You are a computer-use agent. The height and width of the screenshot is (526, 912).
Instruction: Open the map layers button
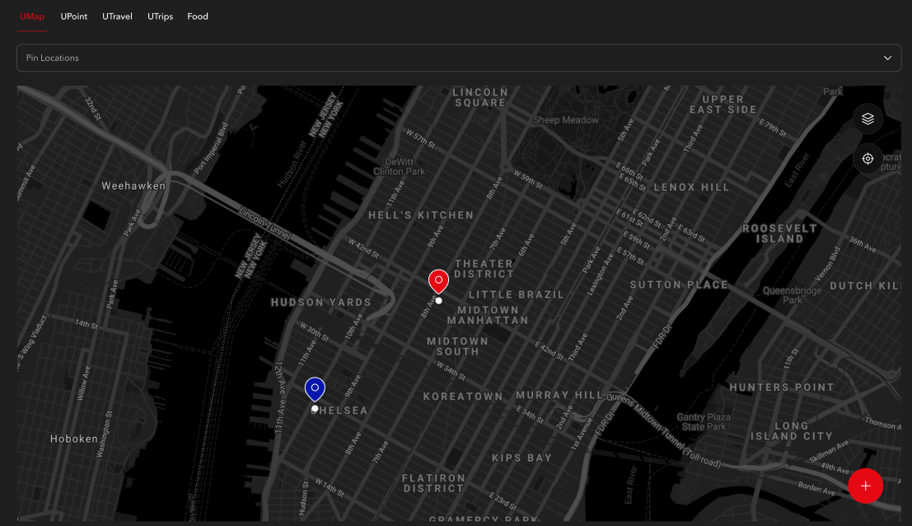868,119
